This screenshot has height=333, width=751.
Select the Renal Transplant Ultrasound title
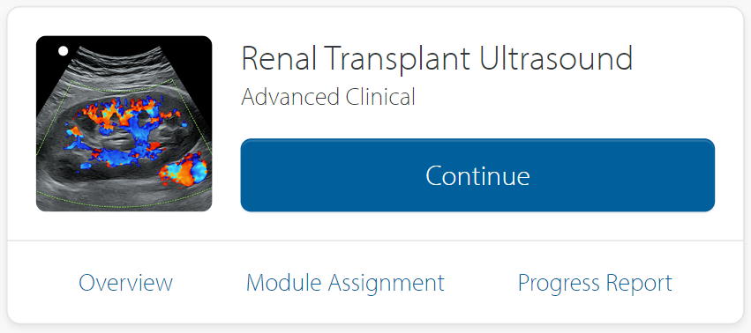point(437,58)
